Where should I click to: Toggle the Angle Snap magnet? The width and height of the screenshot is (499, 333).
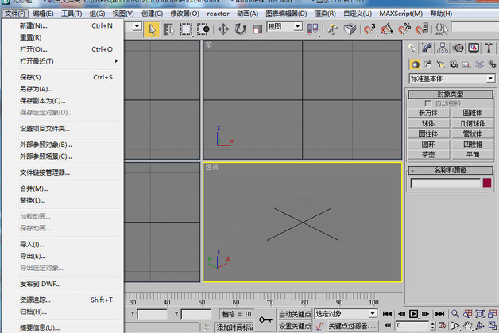(x=387, y=29)
